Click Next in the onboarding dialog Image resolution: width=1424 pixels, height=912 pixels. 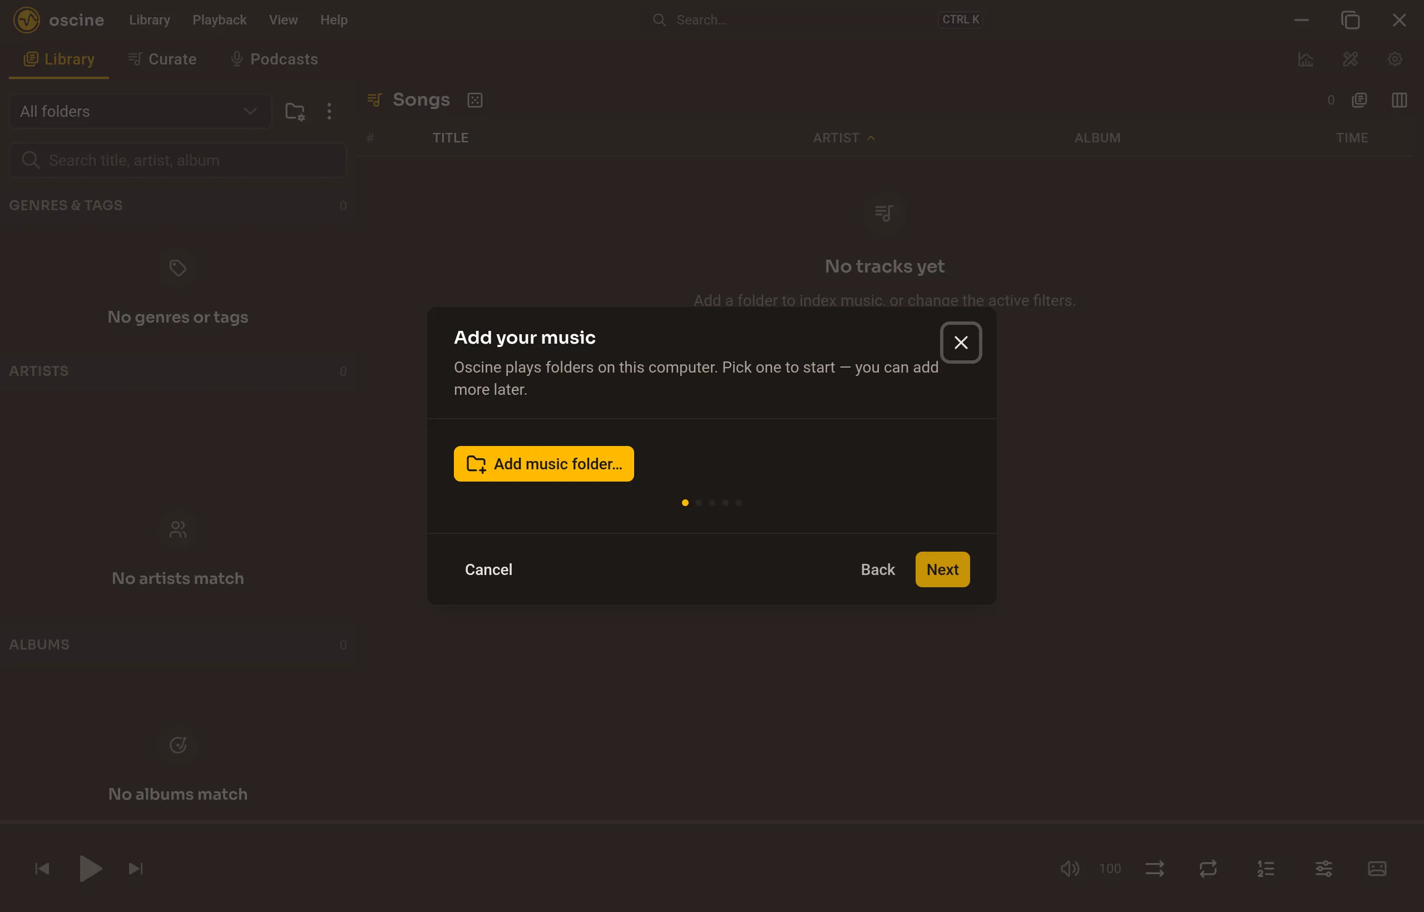tap(942, 569)
